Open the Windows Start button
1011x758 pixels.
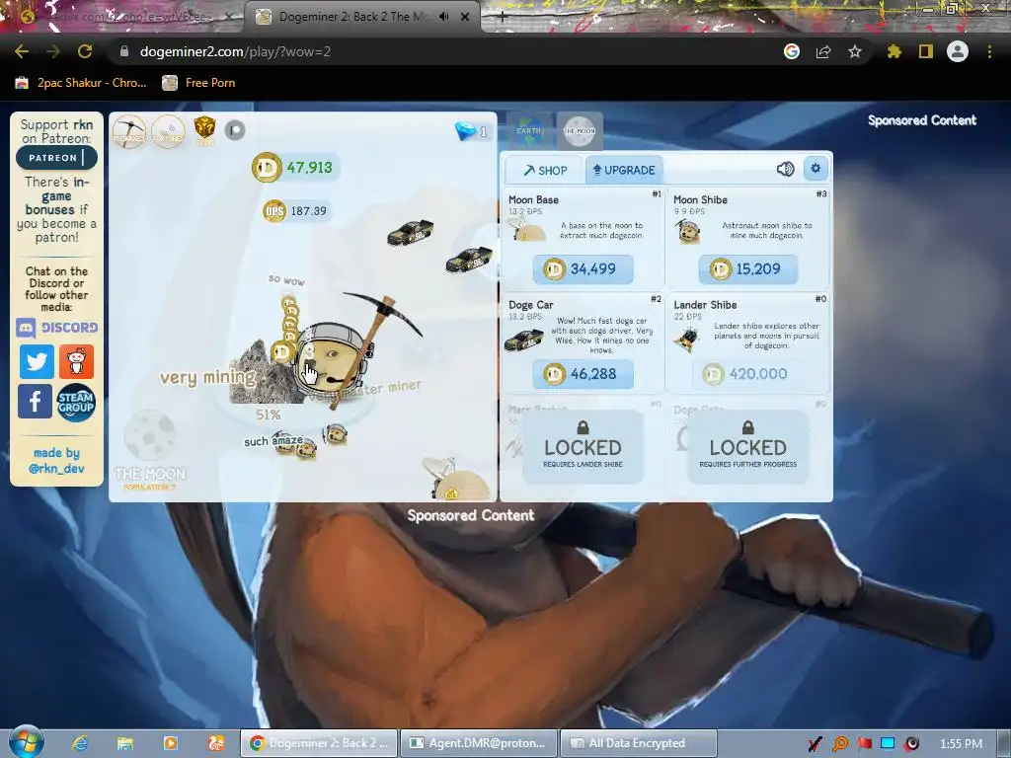tap(26, 742)
